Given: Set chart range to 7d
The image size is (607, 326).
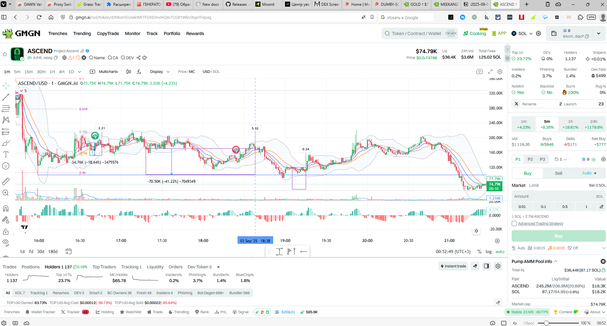Looking at the screenshot, I should (x=31, y=252).
